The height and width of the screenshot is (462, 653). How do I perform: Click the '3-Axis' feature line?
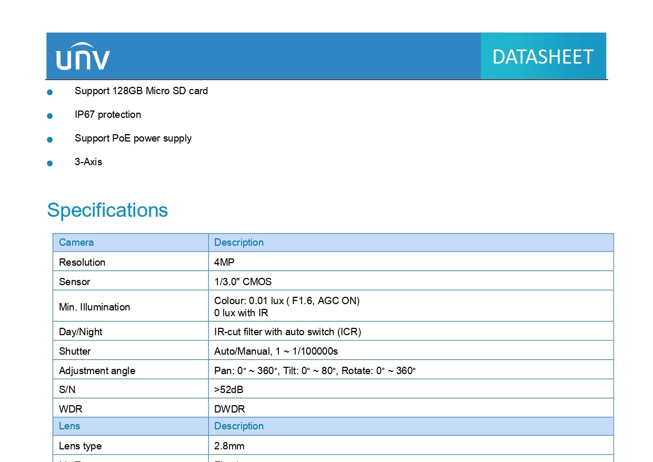click(x=88, y=162)
